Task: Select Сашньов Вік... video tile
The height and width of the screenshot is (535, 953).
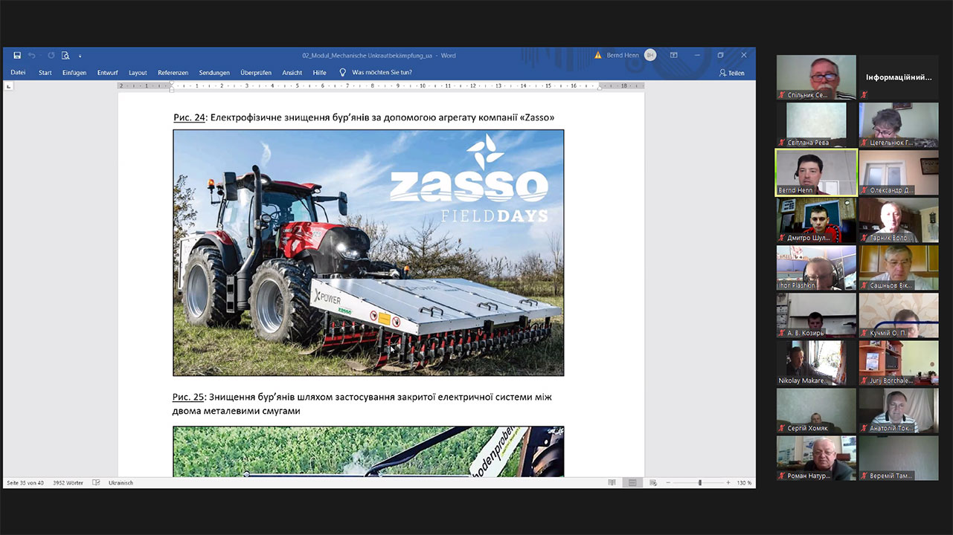Action: tap(899, 267)
